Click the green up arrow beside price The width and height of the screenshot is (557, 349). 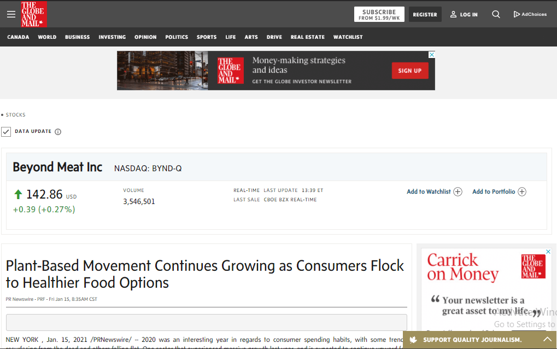click(x=18, y=194)
